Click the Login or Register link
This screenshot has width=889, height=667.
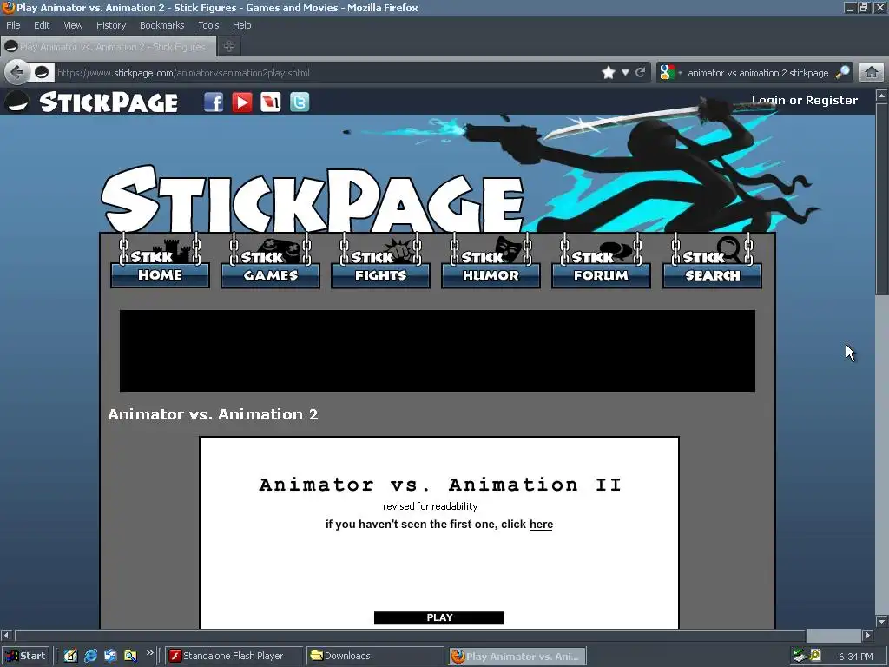pos(805,101)
